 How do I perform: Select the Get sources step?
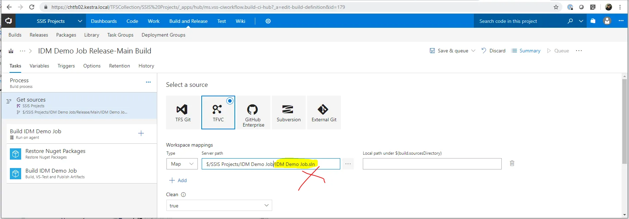coord(79,105)
